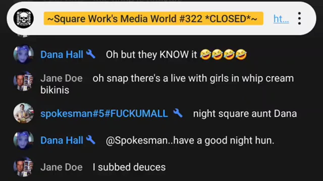Image resolution: width=323 pixels, height=181 pixels.
Task: Select the message 'night square aunt Dana'
Action: (x=245, y=114)
